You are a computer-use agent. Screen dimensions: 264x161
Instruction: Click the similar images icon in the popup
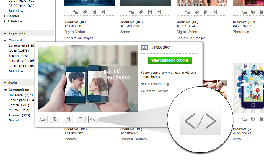(81, 119)
